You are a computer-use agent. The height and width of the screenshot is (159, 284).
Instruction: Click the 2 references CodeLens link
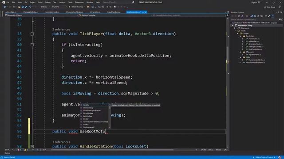(x=61, y=30)
